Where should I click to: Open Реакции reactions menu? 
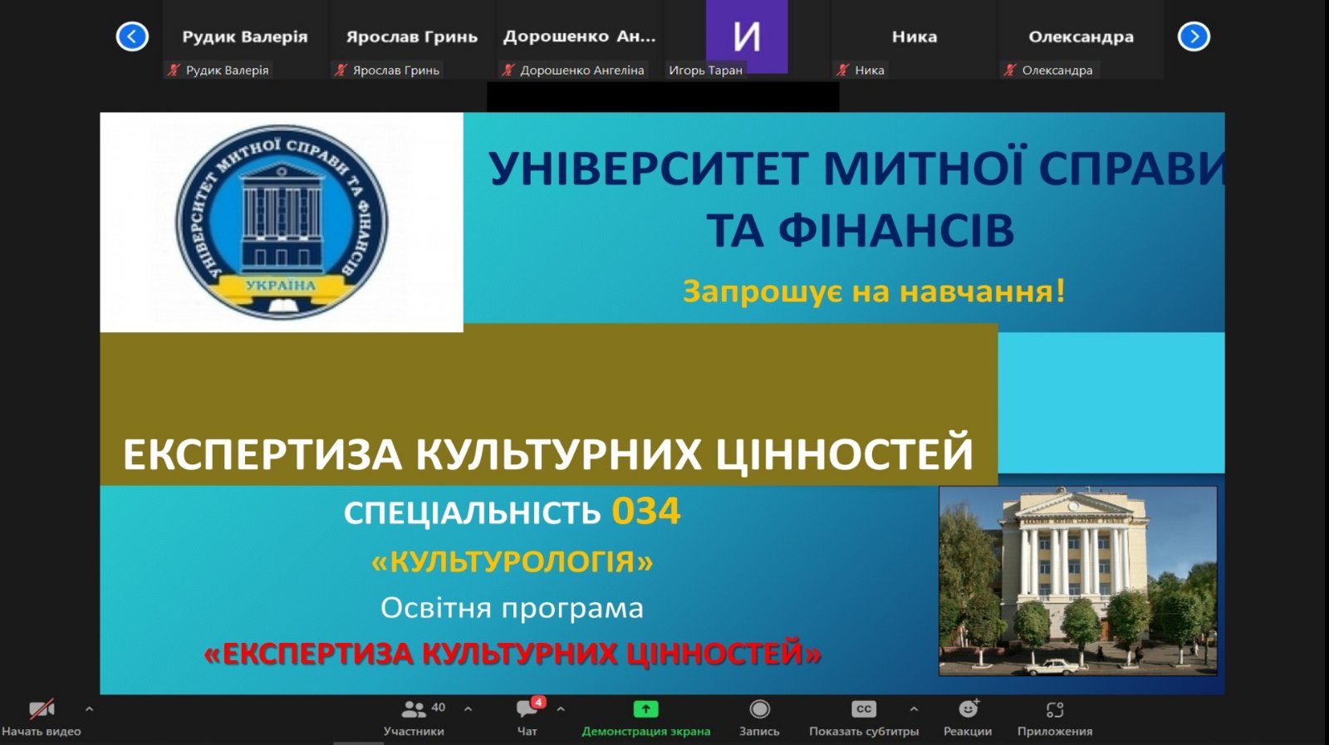click(968, 718)
